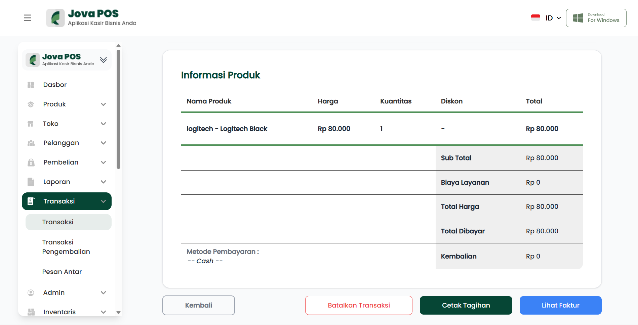The width and height of the screenshot is (638, 325).
Task: Expand the Produk menu chevron
Action: (x=103, y=104)
